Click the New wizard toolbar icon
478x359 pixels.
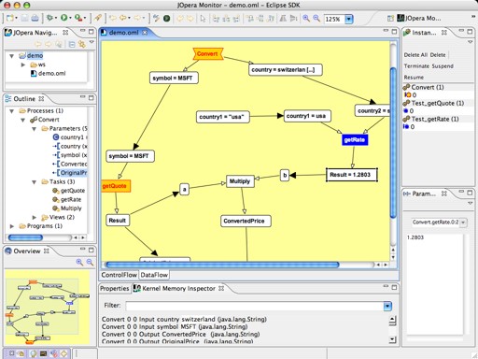(10, 18)
